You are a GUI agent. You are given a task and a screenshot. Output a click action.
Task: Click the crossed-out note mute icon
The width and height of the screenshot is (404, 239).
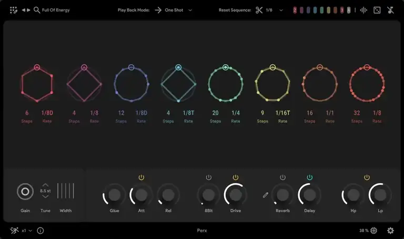point(391,10)
